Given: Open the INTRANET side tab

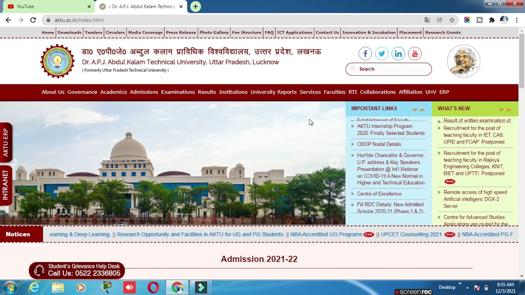Looking at the screenshot, I should coord(6,185).
